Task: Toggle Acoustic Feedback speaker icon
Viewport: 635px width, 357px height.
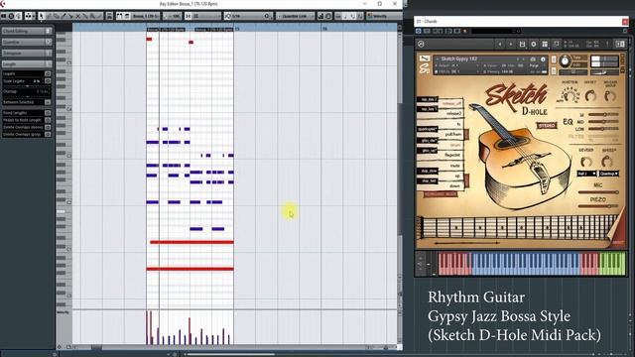Action: click(19, 16)
